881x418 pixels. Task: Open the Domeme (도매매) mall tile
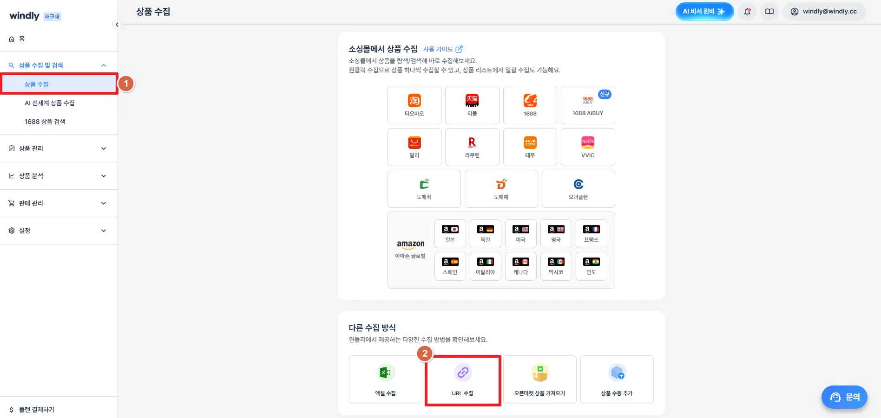501,189
